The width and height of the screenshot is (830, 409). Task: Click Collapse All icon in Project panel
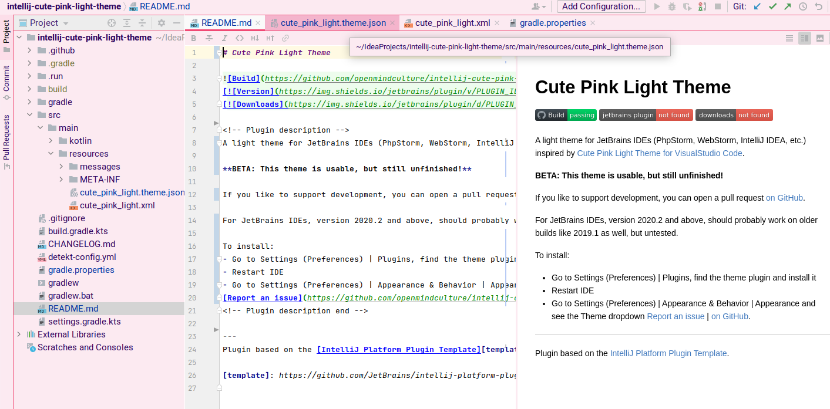(x=142, y=23)
